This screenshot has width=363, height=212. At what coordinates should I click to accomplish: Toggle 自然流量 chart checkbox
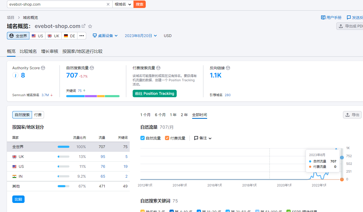click(x=143, y=138)
